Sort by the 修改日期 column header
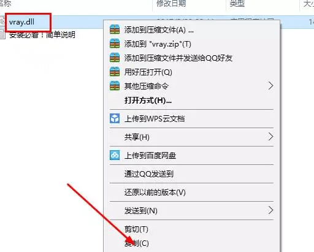 click(171, 4)
